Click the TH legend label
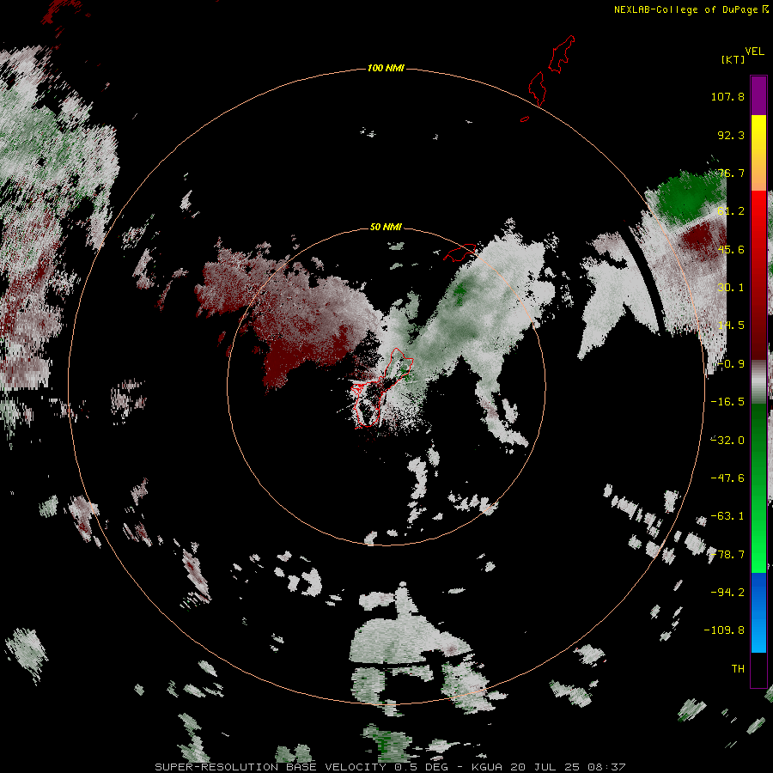The width and height of the screenshot is (773, 773). pyautogui.click(x=738, y=669)
